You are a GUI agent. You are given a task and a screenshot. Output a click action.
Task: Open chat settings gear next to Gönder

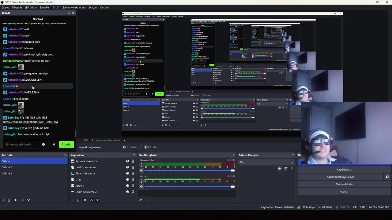click(54, 145)
